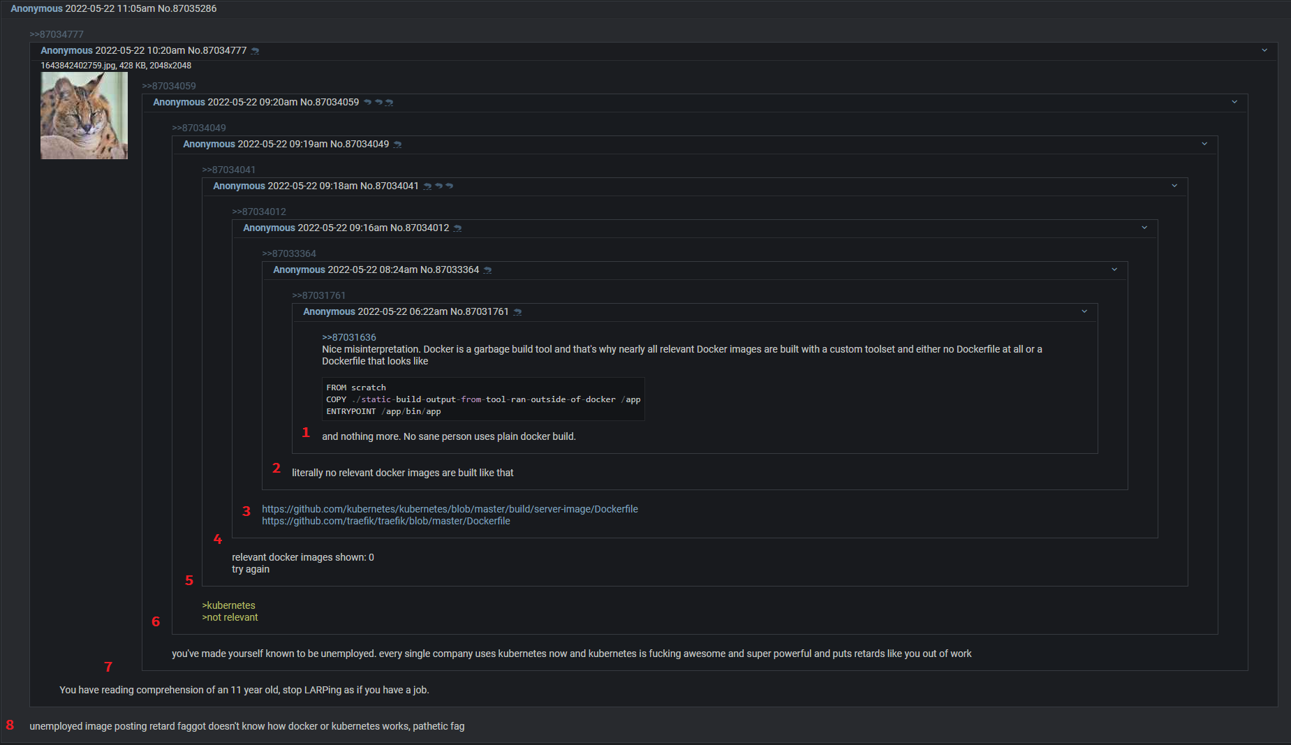The image size is (1291, 745).
Task: Follow the quote link >>87033364
Action: tap(289, 253)
